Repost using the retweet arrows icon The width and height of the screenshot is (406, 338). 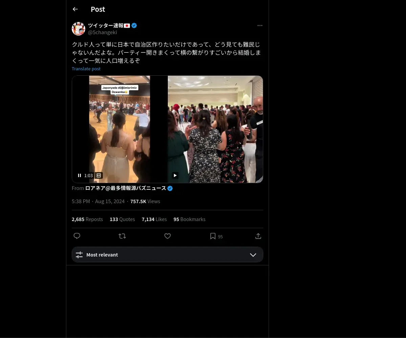point(122,236)
